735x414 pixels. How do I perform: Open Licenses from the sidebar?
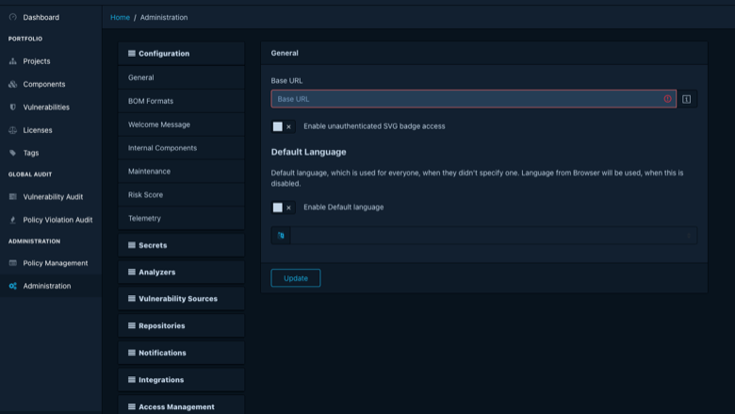click(51, 130)
